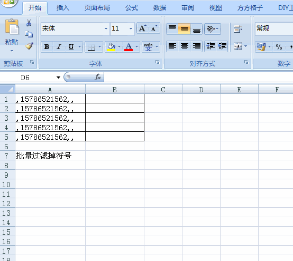Screen dimensions: 293x261
Task: Apply the red font color swatch
Action: tap(129, 46)
